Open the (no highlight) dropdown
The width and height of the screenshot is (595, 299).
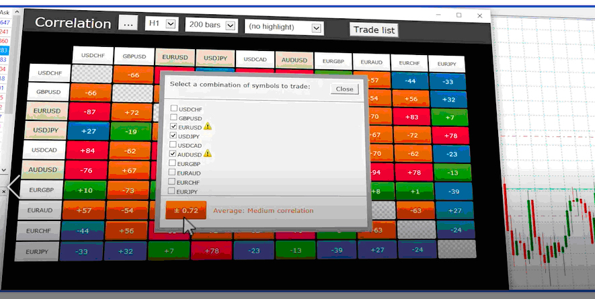coord(284,28)
